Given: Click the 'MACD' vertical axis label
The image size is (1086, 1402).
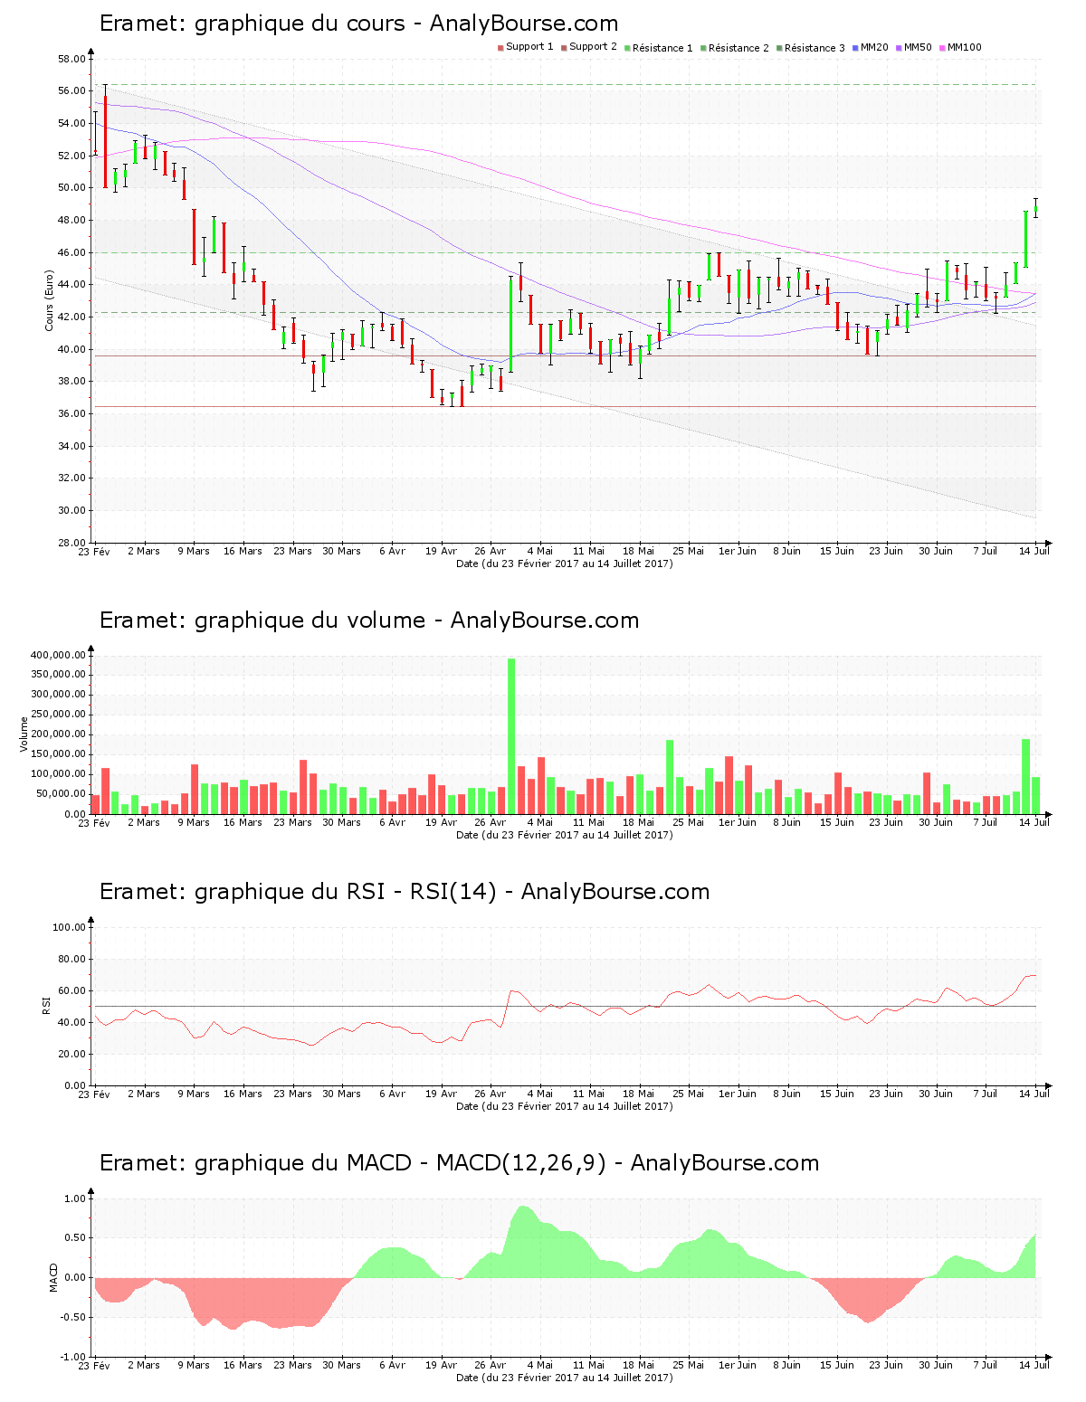Looking at the screenshot, I should (x=53, y=1276).
